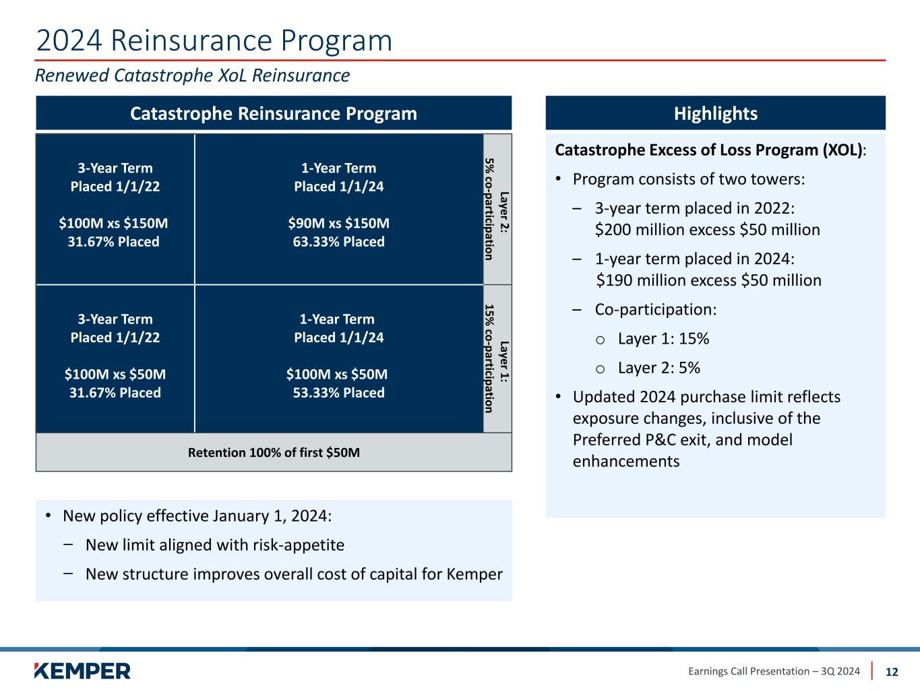920x690 pixels.
Task: Click the Earnings Call Presentation footer text
Action: coord(774,671)
